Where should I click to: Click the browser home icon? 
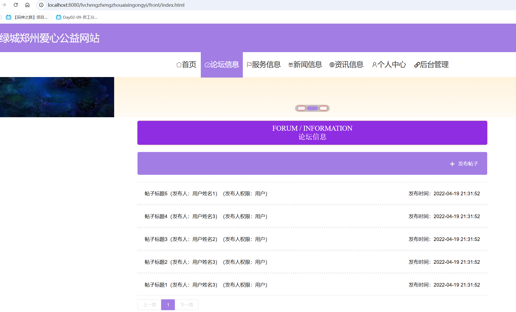coord(27,5)
